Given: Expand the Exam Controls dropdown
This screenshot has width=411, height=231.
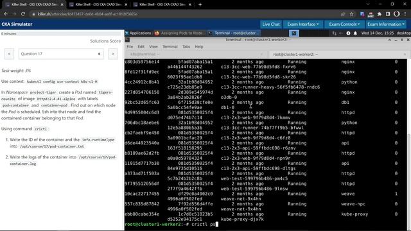Looking at the screenshot, I should (x=344, y=24).
